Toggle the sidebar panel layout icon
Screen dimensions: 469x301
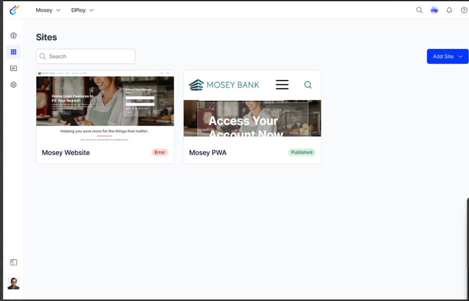13,263
